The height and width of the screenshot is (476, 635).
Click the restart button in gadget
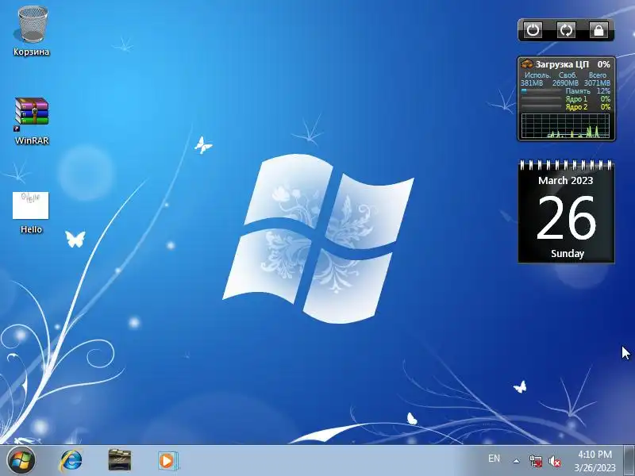click(x=566, y=30)
